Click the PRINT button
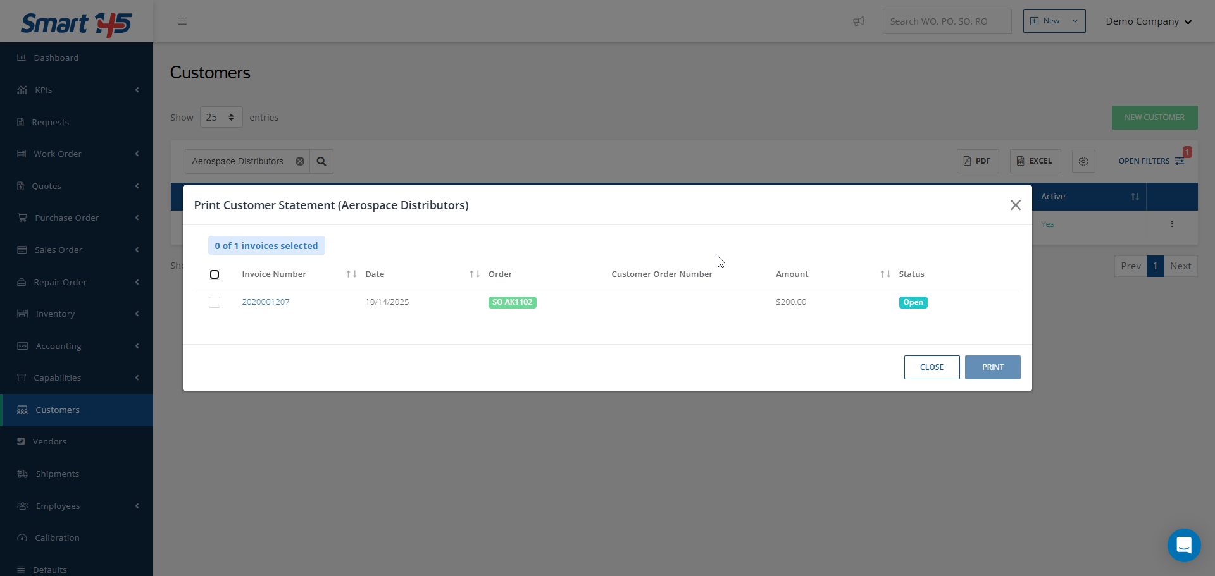 [992, 367]
